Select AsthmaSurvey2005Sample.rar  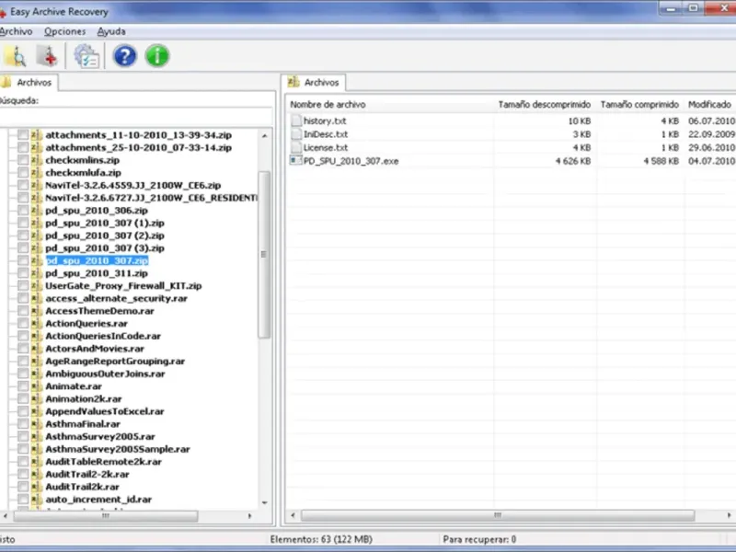pos(118,449)
